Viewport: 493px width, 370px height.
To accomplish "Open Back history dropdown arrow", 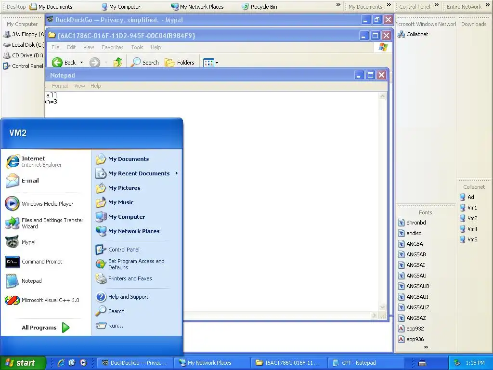I will (81, 62).
